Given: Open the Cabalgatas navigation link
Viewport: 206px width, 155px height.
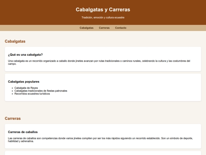Looking at the screenshot, I should coord(87,28).
